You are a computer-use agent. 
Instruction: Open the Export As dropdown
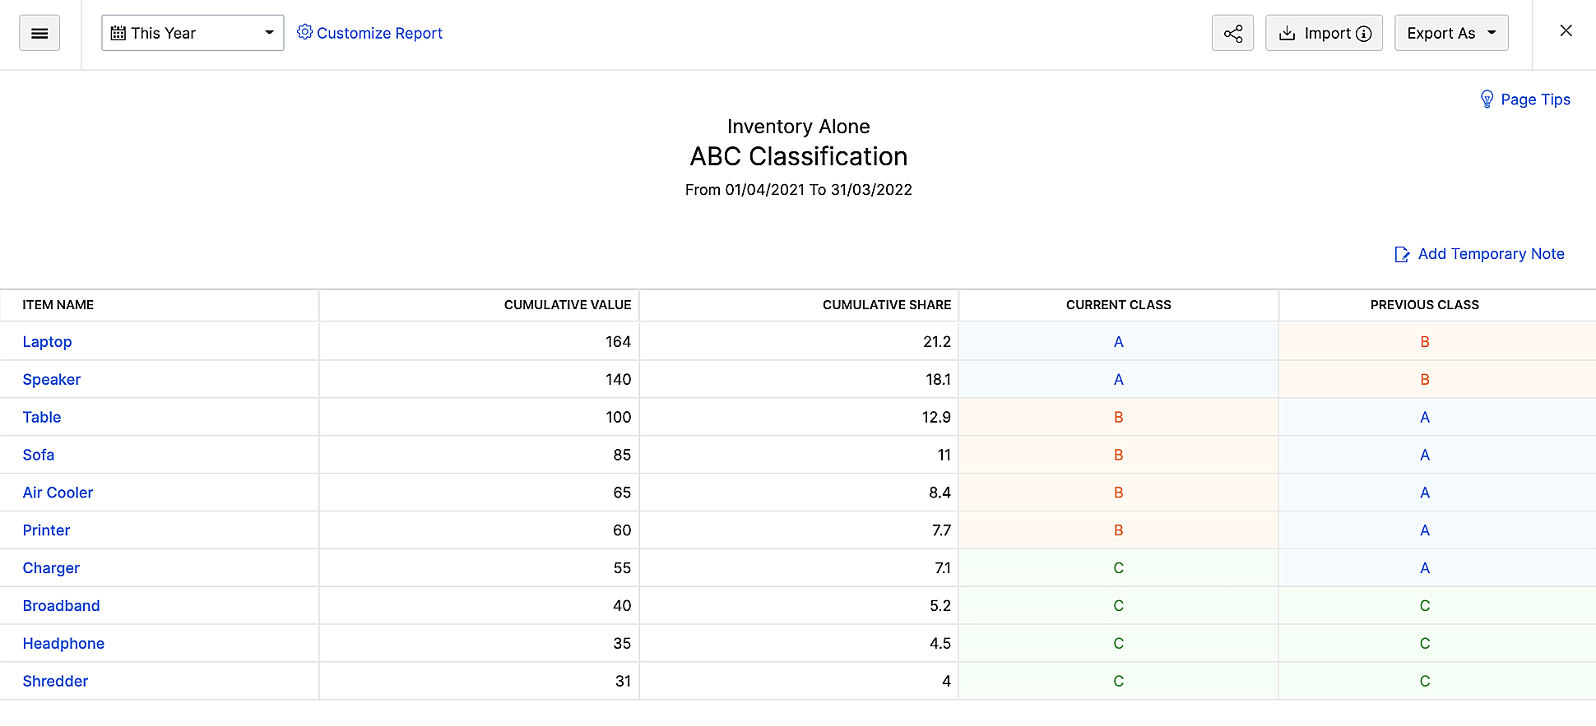pyautogui.click(x=1450, y=33)
